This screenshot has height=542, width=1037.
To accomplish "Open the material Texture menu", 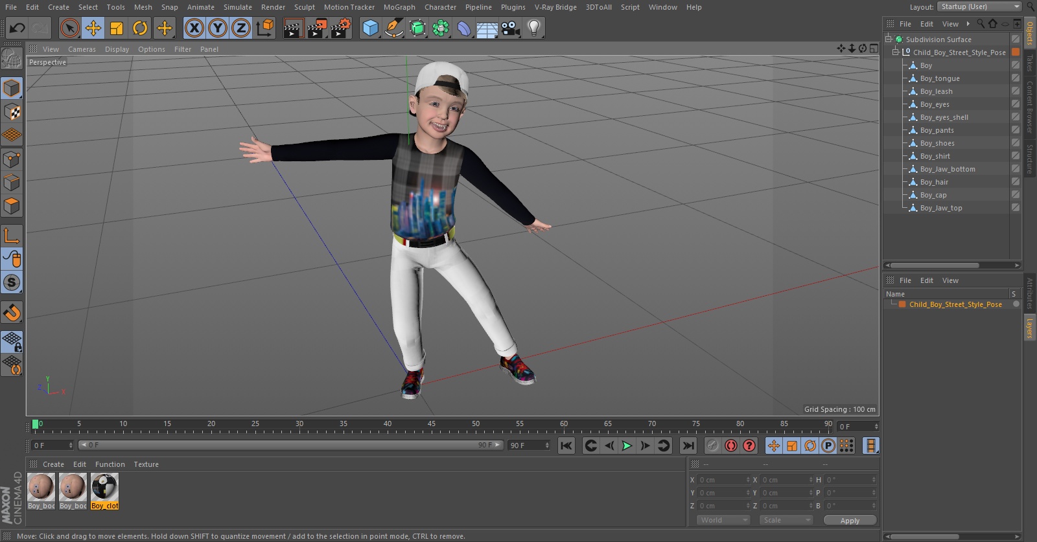I will [x=146, y=464].
